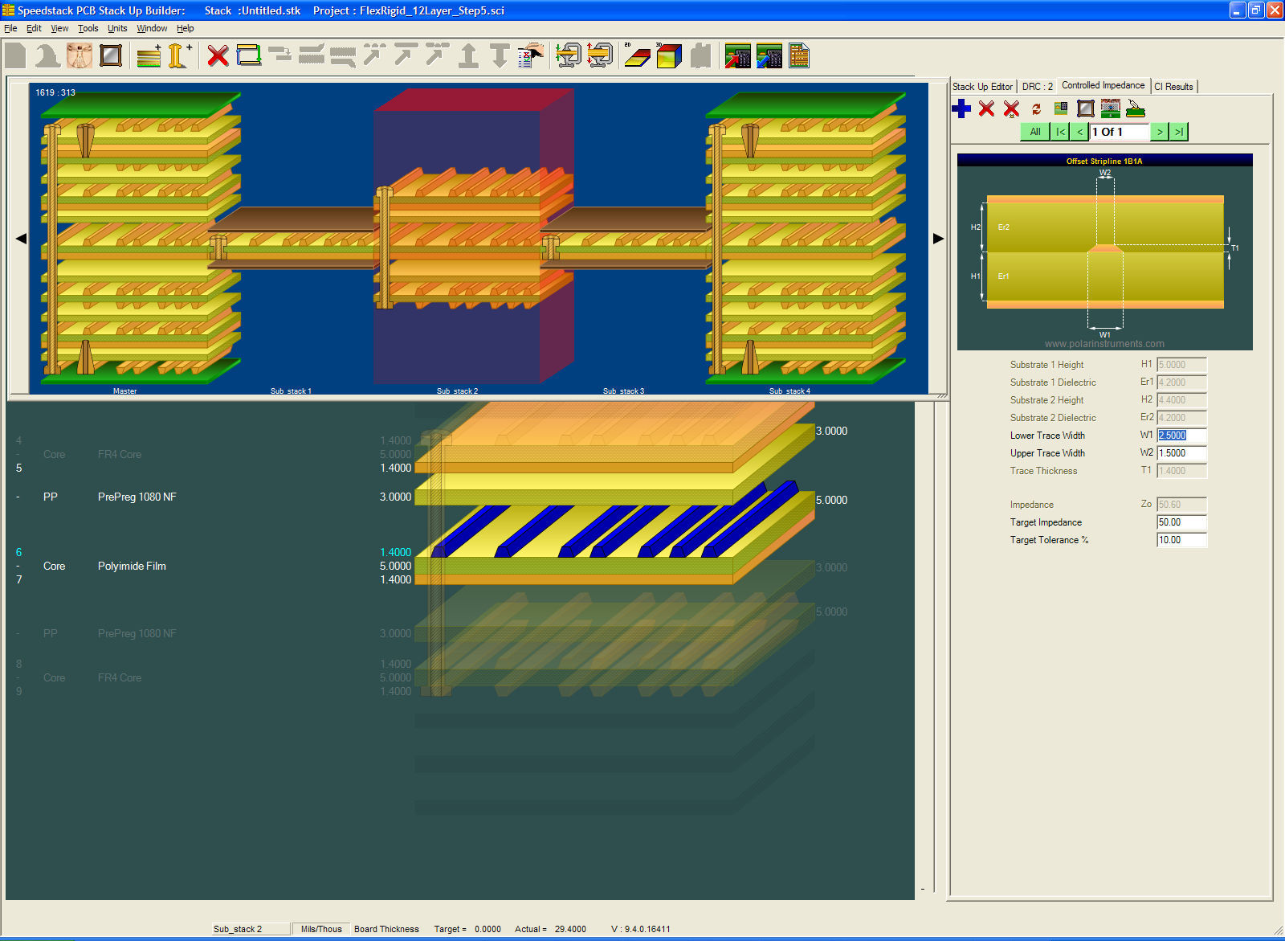This screenshot has width=1285, height=941.
Task: Open the Units menu
Action: coord(117,28)
